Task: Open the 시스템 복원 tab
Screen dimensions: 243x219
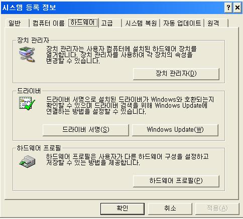Action: point(141,23)
